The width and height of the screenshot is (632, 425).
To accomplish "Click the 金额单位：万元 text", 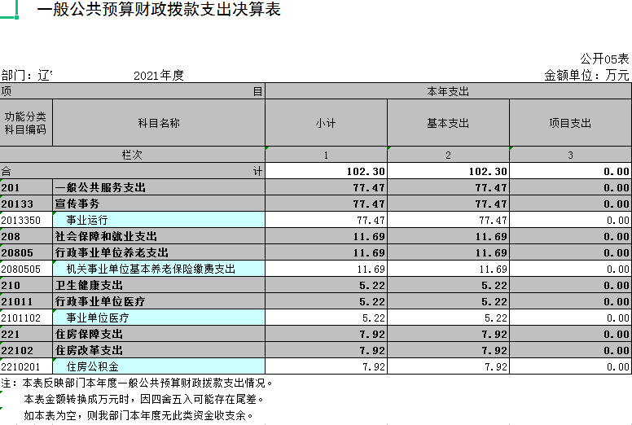I will [586, 76].
